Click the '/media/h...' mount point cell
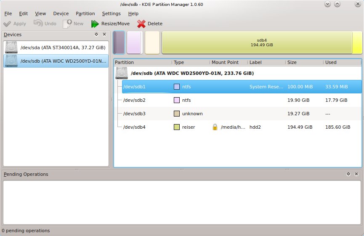Screen dimensions: 364x236 click(x=233, y=127)
